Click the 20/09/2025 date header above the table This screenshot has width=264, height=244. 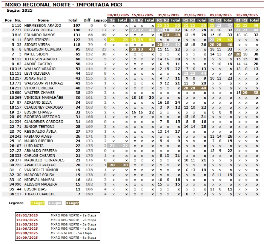click(x=247, y=15)
